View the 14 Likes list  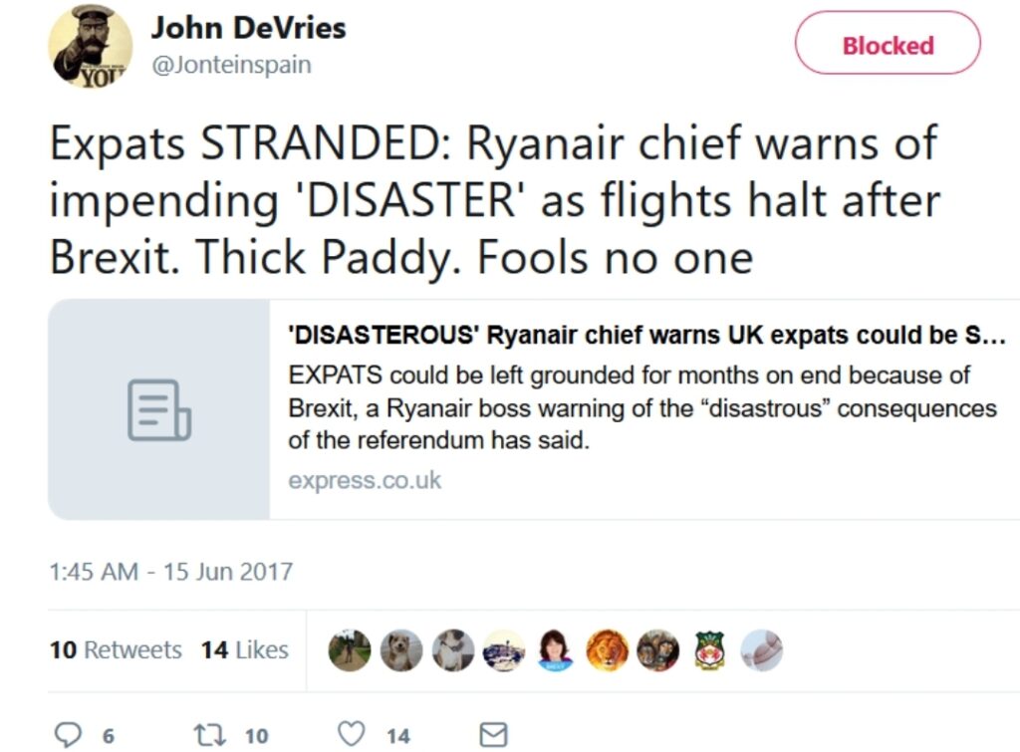(245, 649)
